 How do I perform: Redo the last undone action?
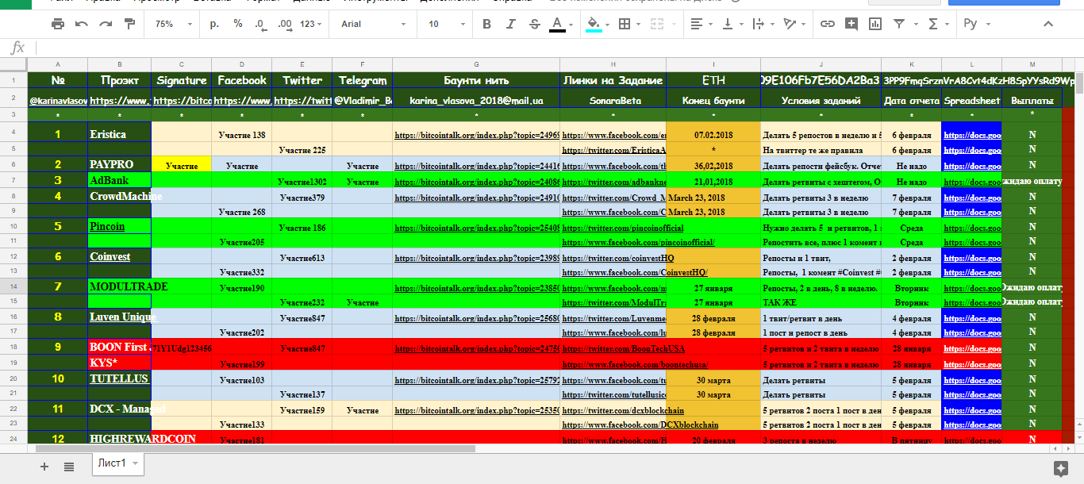106,24
